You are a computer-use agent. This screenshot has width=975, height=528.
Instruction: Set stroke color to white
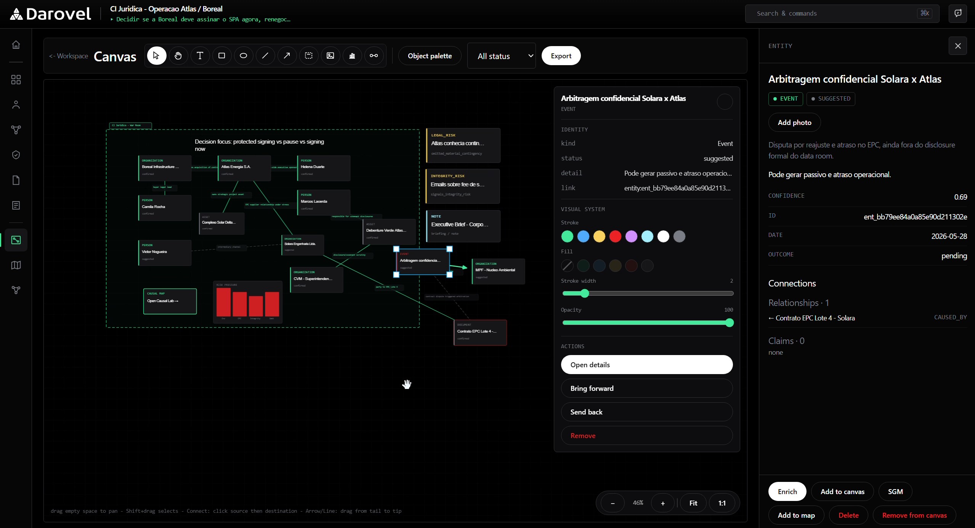(x=663, y=237)
